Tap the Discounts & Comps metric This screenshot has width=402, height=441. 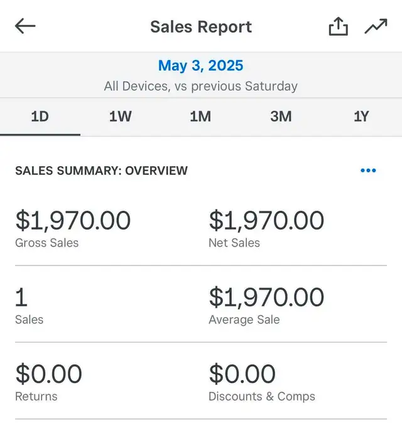coord(242,374)
